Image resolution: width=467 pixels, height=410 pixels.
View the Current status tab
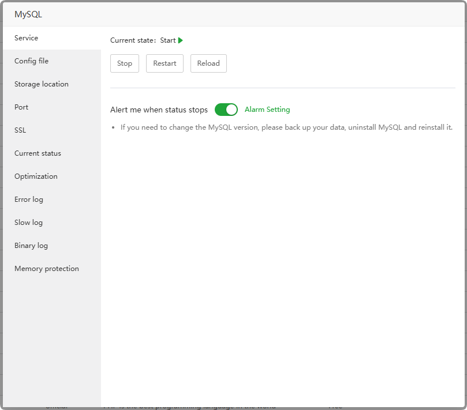tap(38, 153)
